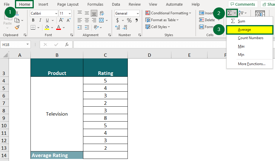The image size is (275, 161).
Task: Click the Comma Style icon
Action: [136, 20]
